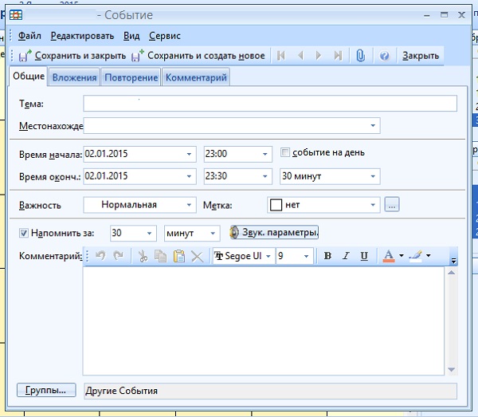
Task: Apply highlight color marker icon
Action: (416, 256)
